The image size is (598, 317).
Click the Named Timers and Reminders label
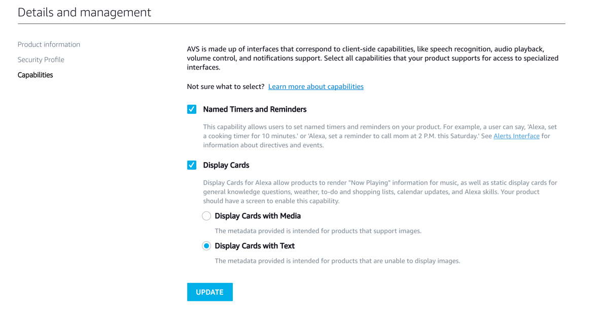255,109
